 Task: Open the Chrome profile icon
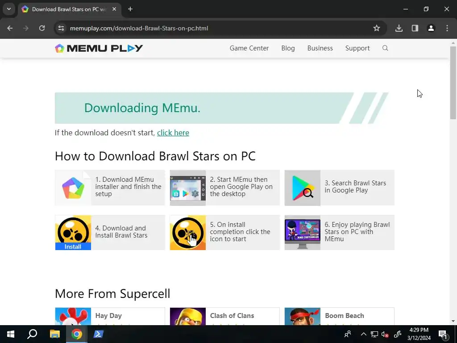pyautogui.click(x=431, y=28)
